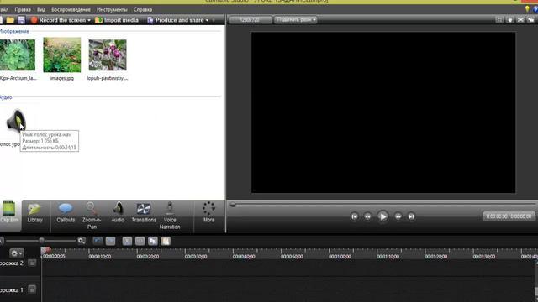Open the Audio tab
Viewport: 538px width, 302px height.
118,213
